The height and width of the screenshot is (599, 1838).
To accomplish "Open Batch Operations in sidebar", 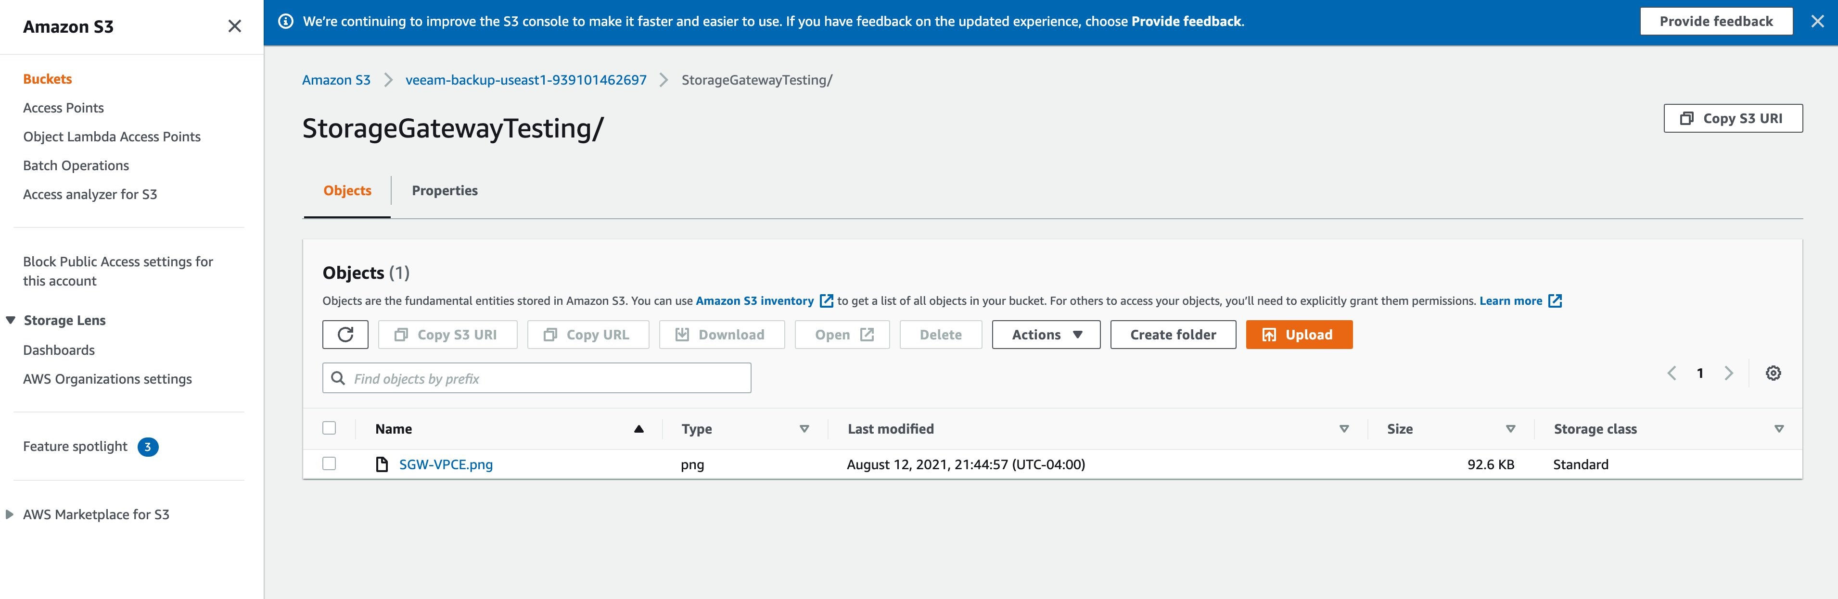I will click(77, 165).
